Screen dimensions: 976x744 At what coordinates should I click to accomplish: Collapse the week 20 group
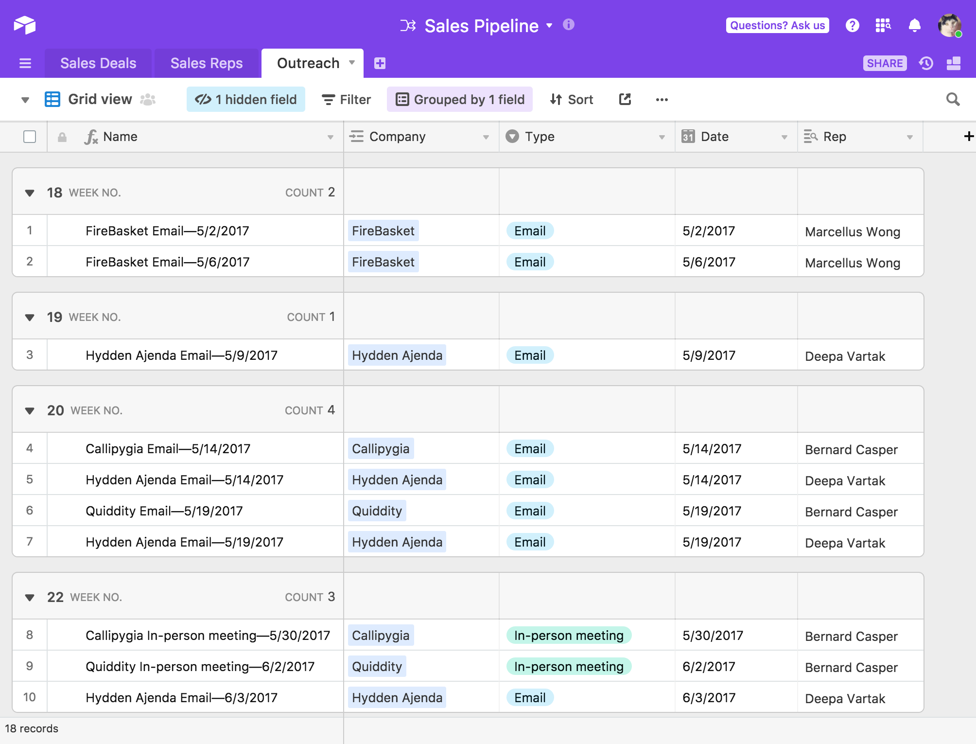click(30, 411)
